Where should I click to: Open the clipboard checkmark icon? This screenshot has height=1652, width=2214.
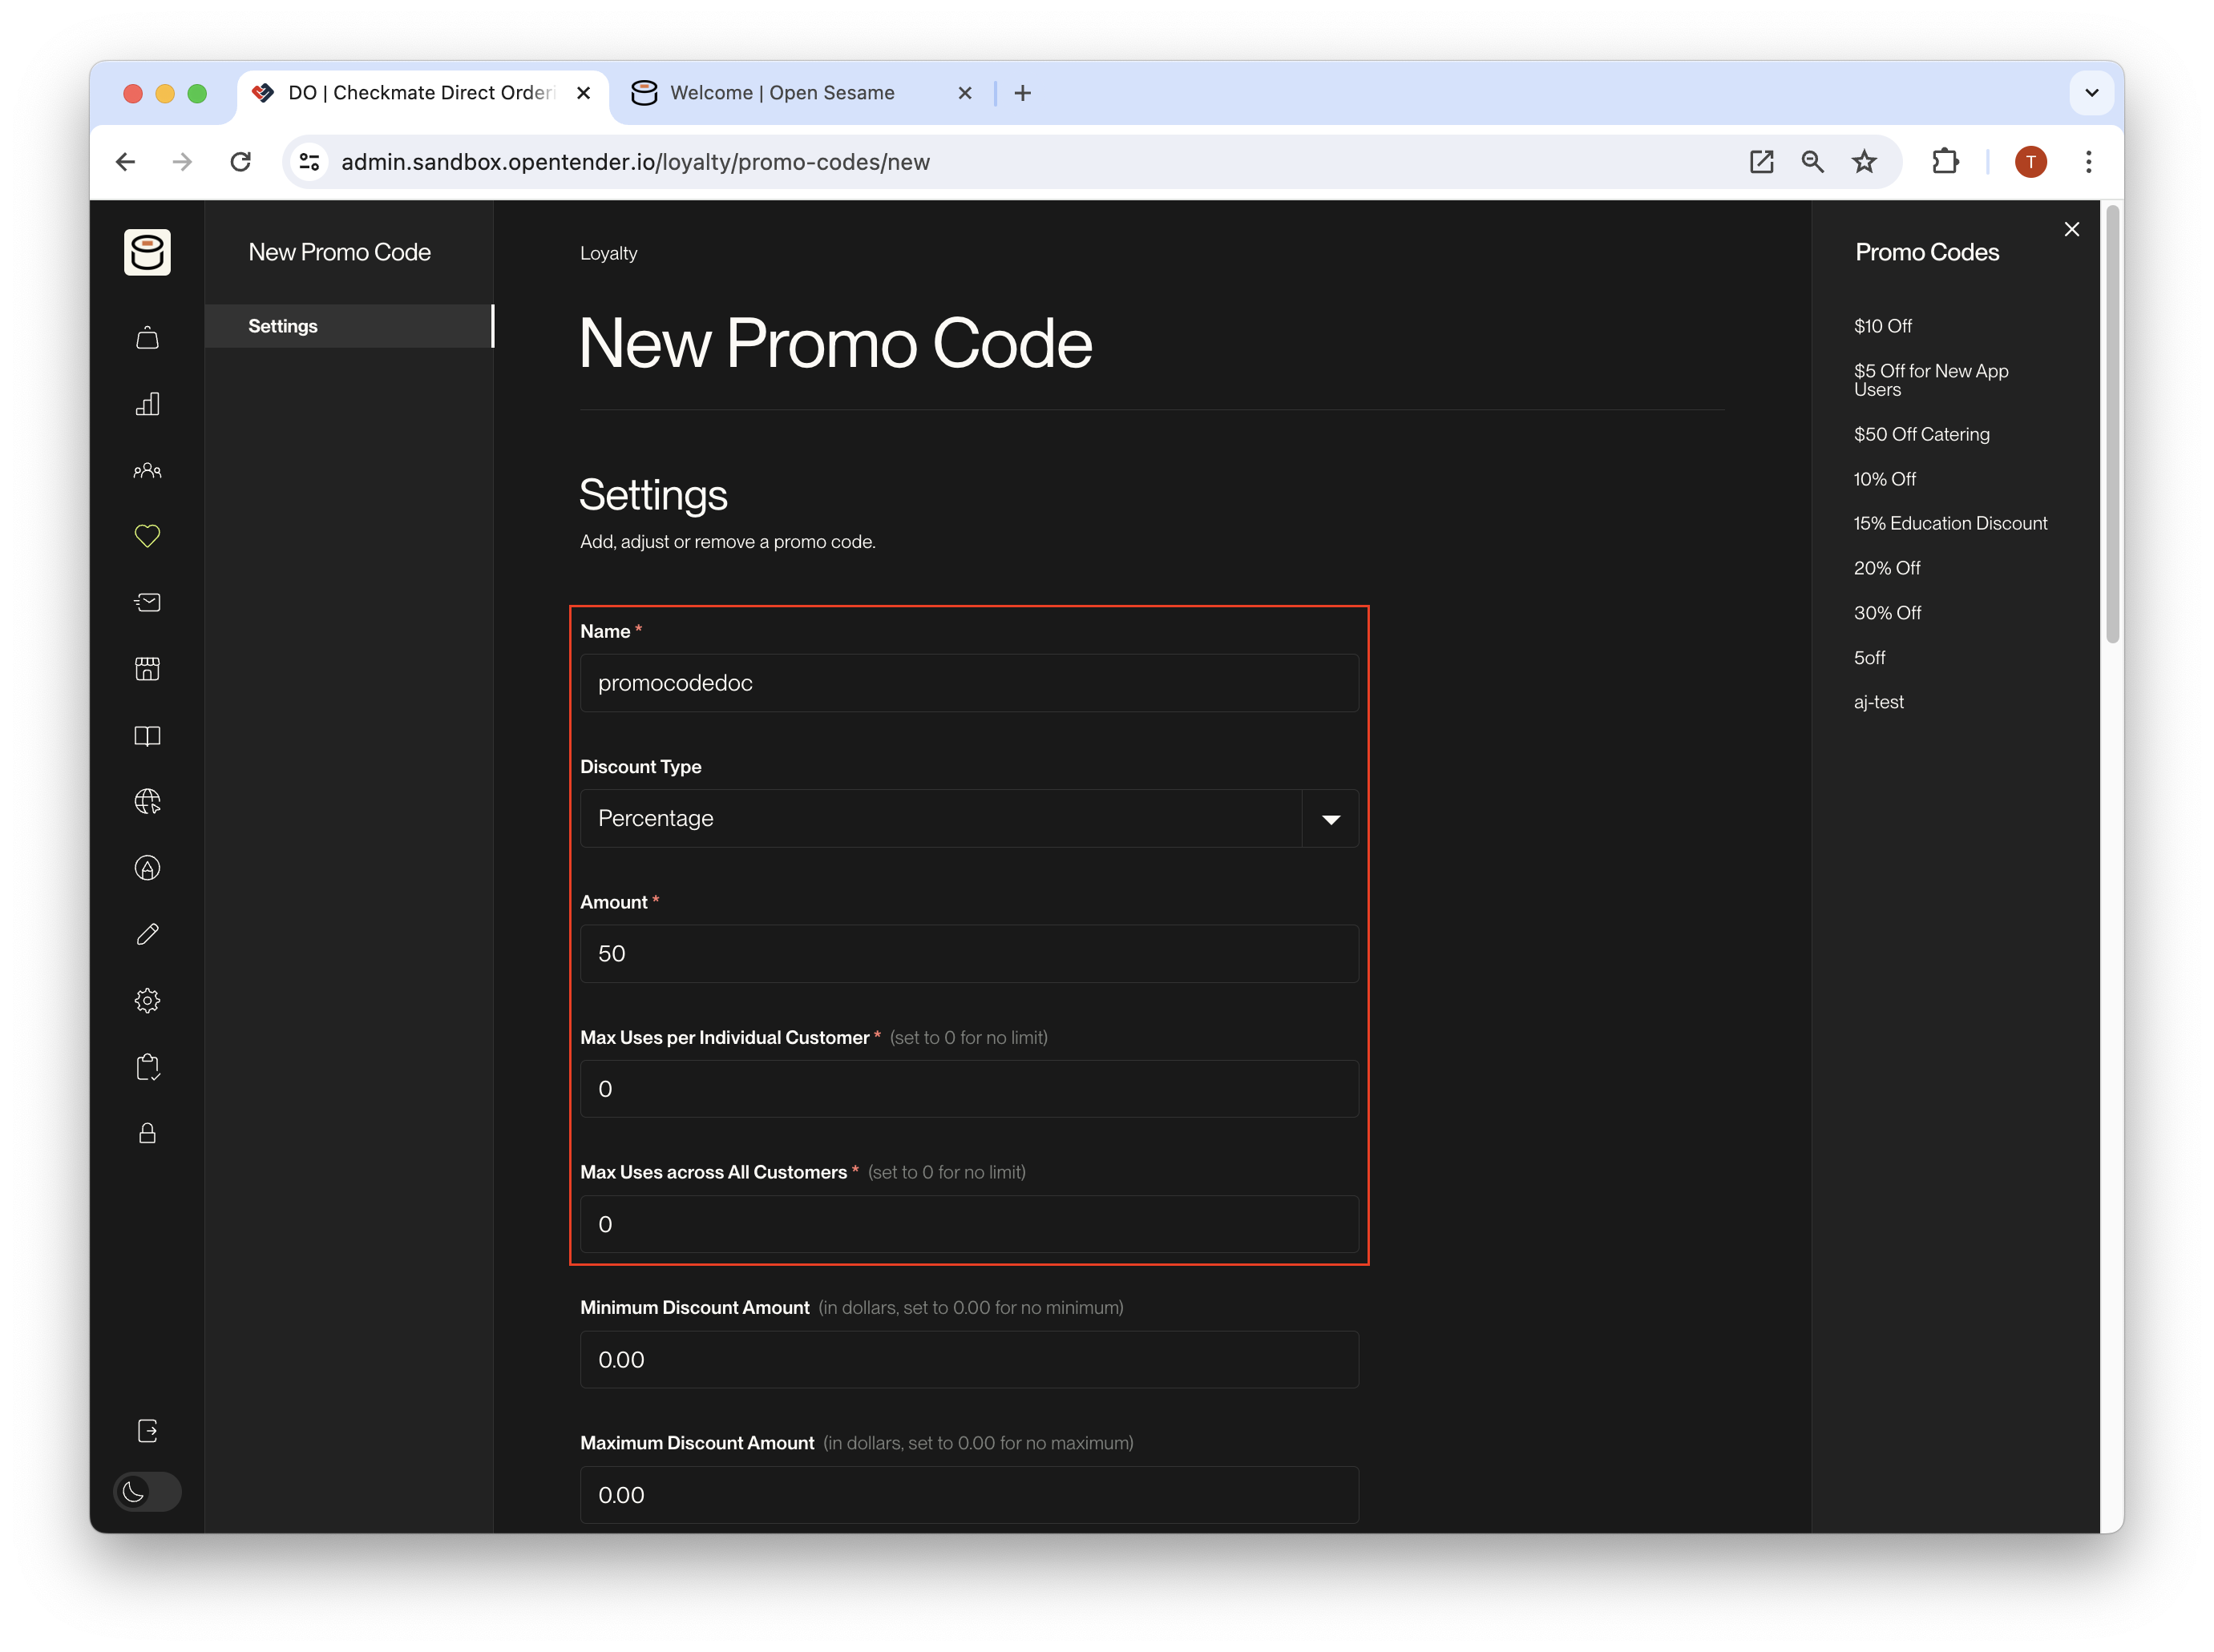(147, 1067)
